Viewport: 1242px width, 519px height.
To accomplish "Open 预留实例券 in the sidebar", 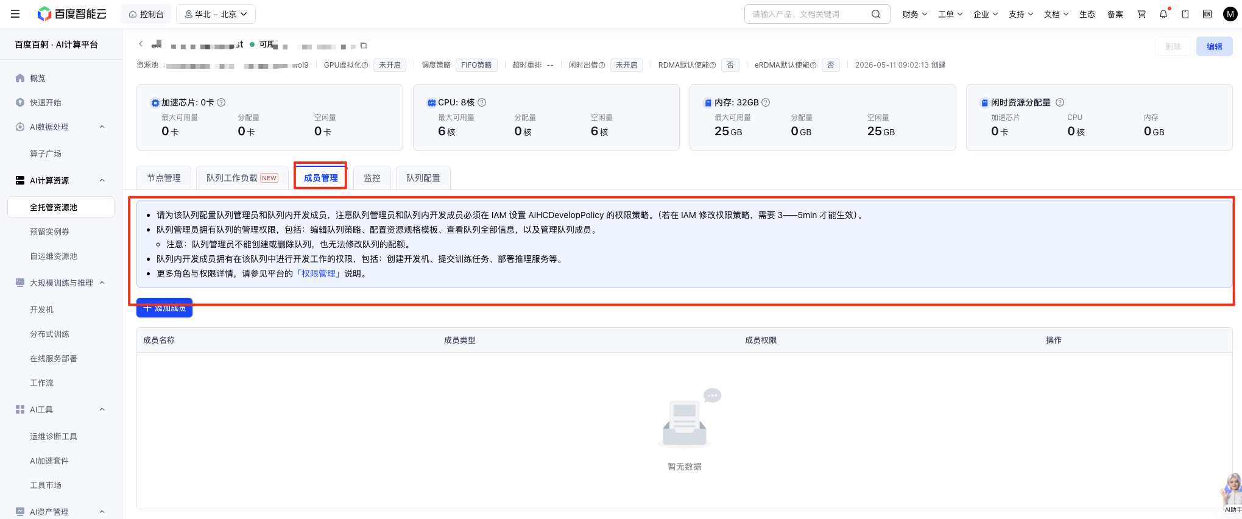I will 49,231.
